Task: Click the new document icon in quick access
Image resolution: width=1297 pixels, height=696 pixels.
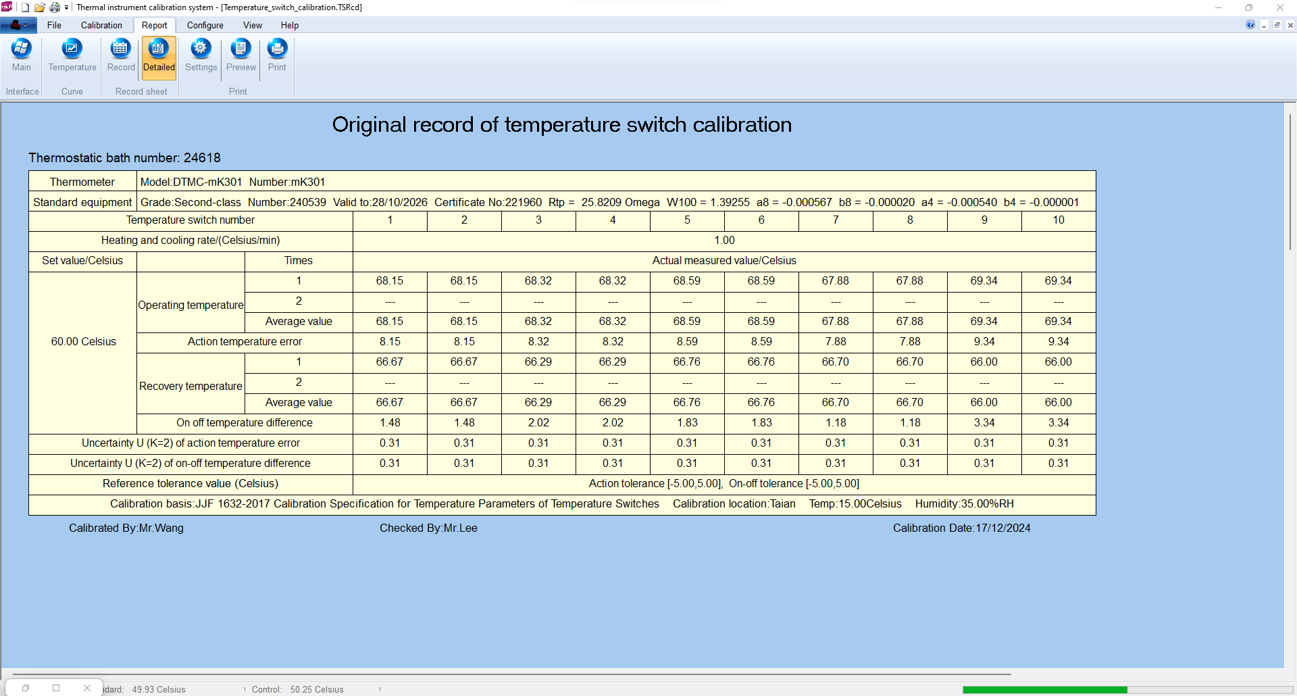Action: pyautogui.click(x=25, y=7)
